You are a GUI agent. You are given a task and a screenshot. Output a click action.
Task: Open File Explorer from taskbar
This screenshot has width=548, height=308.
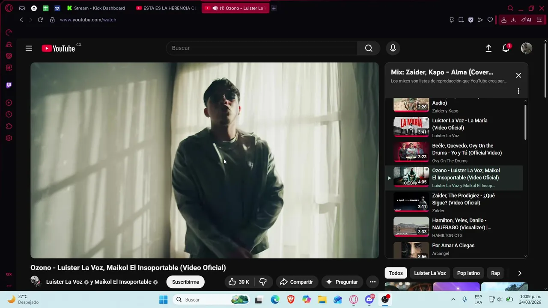click(x=322, y=299)
